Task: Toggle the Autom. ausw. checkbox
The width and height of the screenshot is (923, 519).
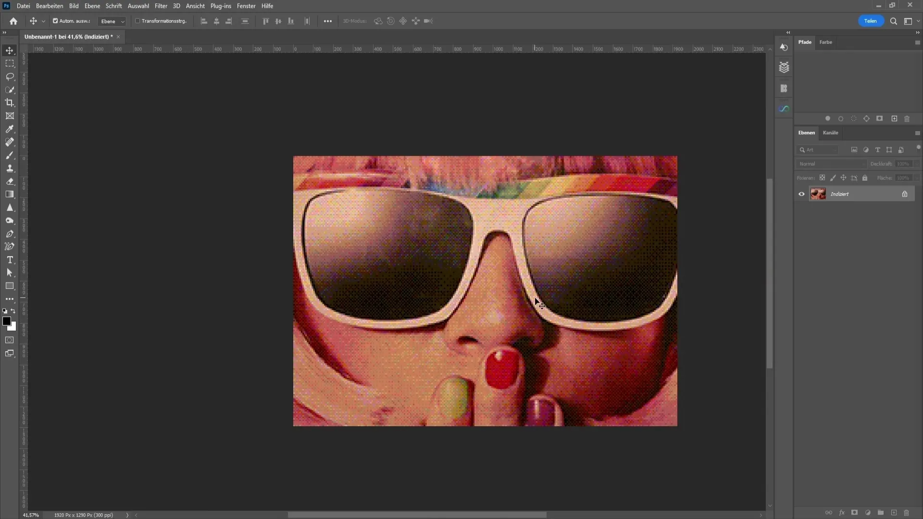Action: pos(55,21)
